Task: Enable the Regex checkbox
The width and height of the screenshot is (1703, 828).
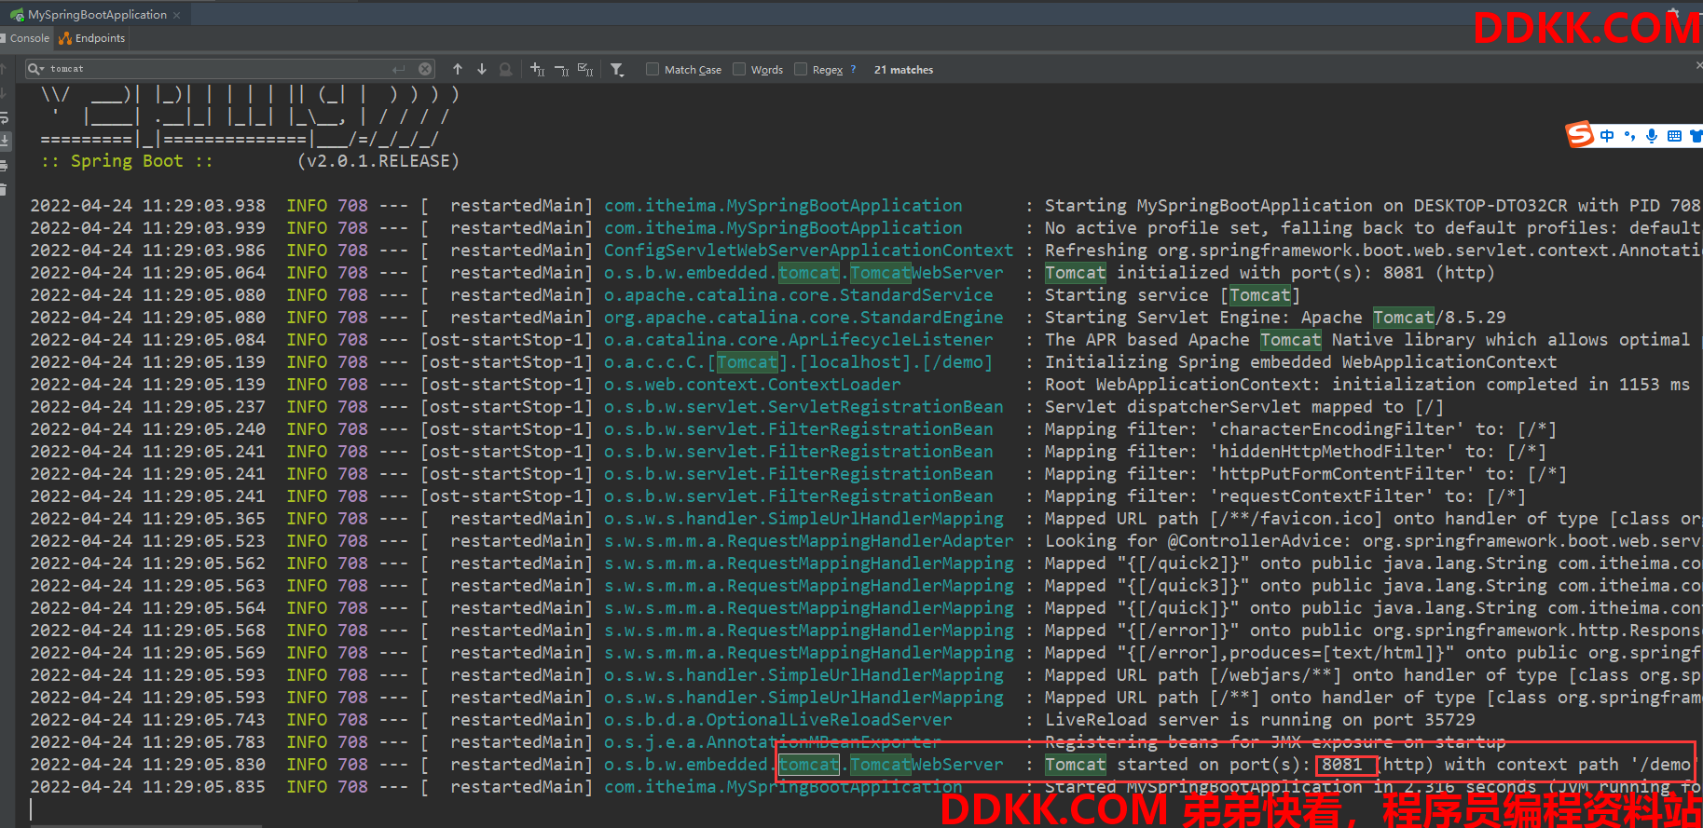Action: (801, 69)
